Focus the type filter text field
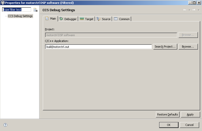This screenshot has width=202, height=131. [x=17, y=10]
